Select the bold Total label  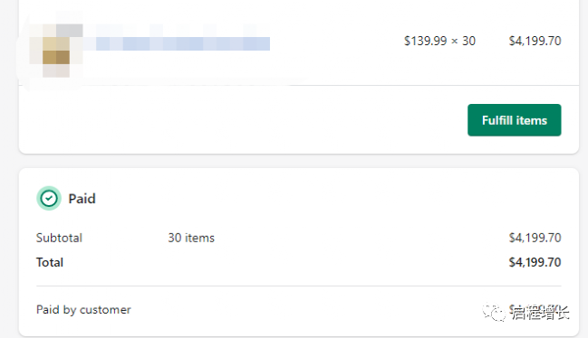tap(50, 262)
